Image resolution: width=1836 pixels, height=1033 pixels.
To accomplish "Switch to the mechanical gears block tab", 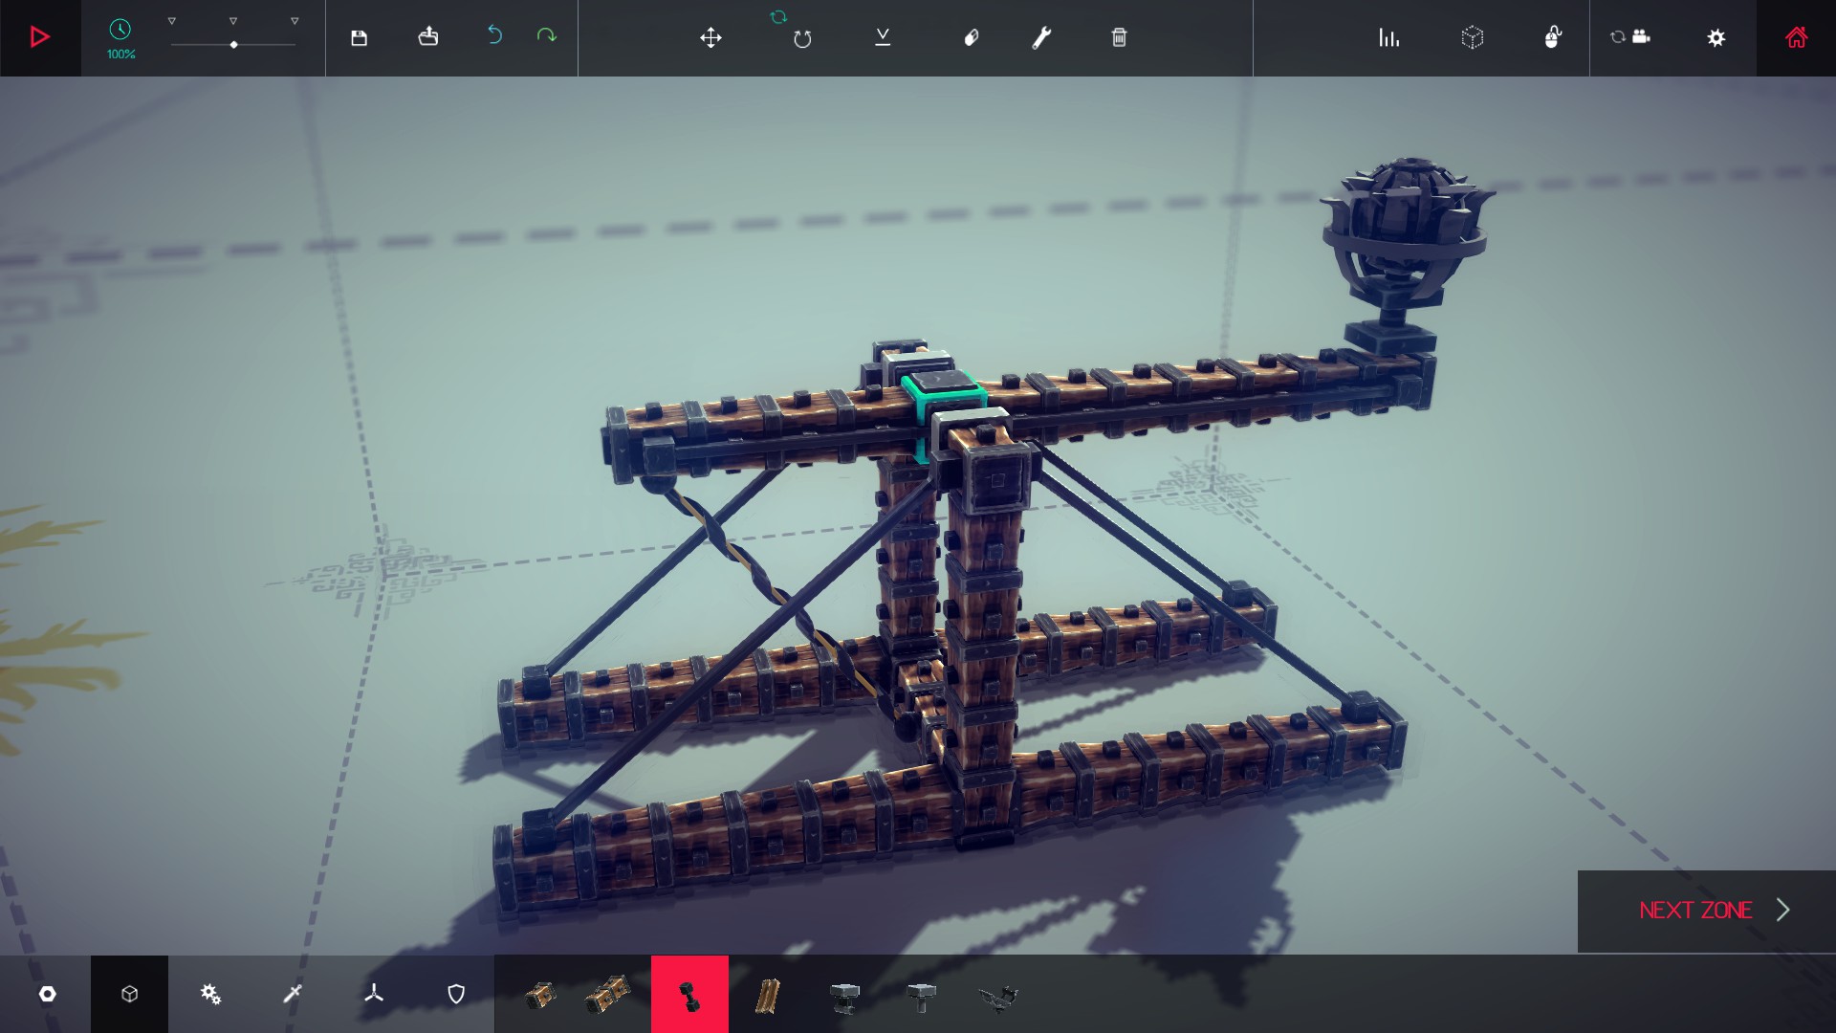I will click(x=210, y=995).
